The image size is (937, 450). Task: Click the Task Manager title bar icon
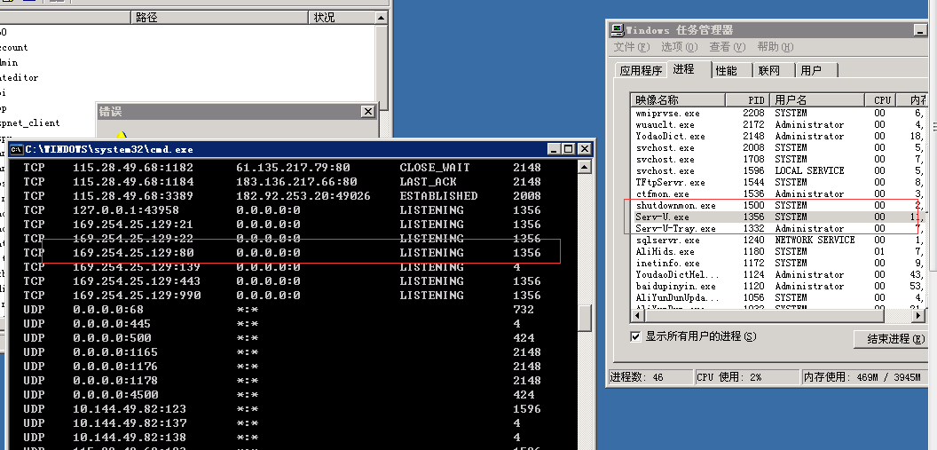618,29
